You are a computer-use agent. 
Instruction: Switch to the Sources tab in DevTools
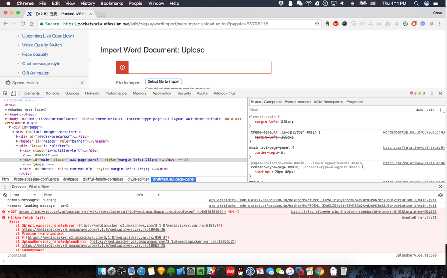point(72,93)
